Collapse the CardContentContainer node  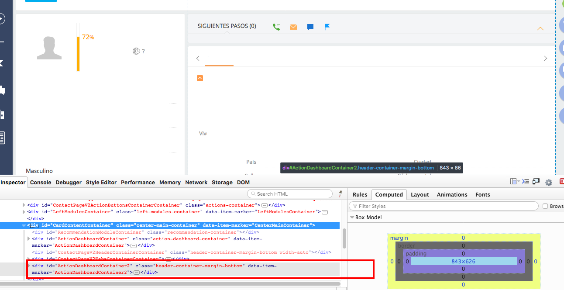coord(24,225)
